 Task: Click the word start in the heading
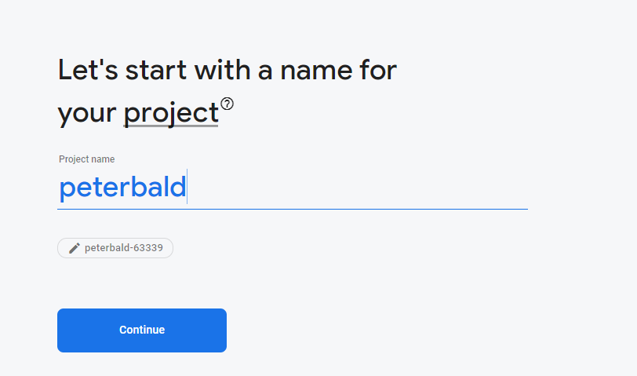[x=155, y=71]
